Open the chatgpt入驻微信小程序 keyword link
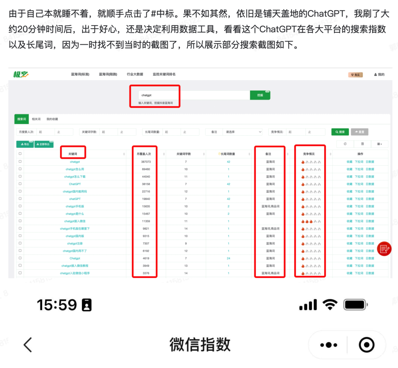Screen dimensions: 398x368 click(75, 273)
